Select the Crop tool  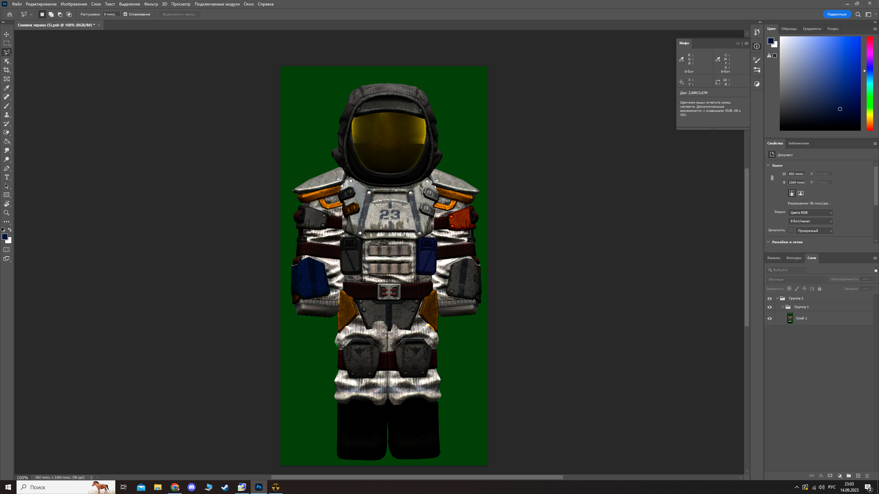point(7,70)
